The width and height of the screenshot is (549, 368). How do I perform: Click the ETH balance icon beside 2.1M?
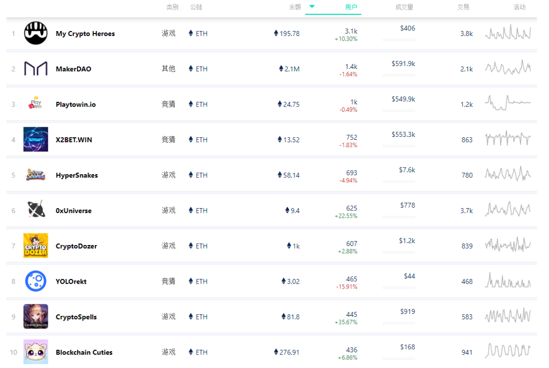(x=281, y=68)
